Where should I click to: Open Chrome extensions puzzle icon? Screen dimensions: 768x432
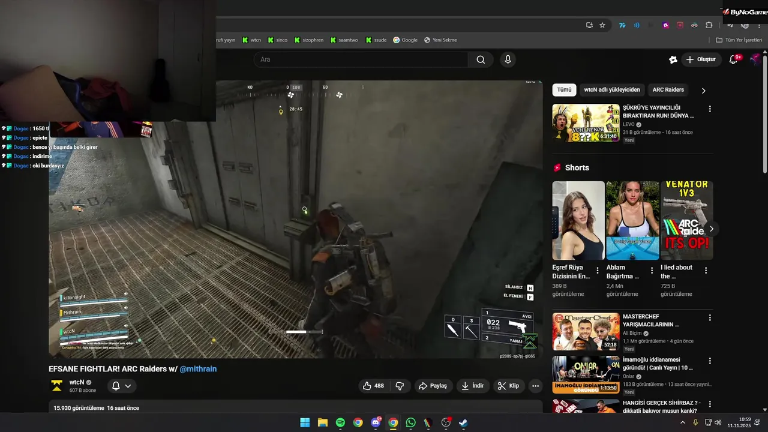tap(709, 25)
